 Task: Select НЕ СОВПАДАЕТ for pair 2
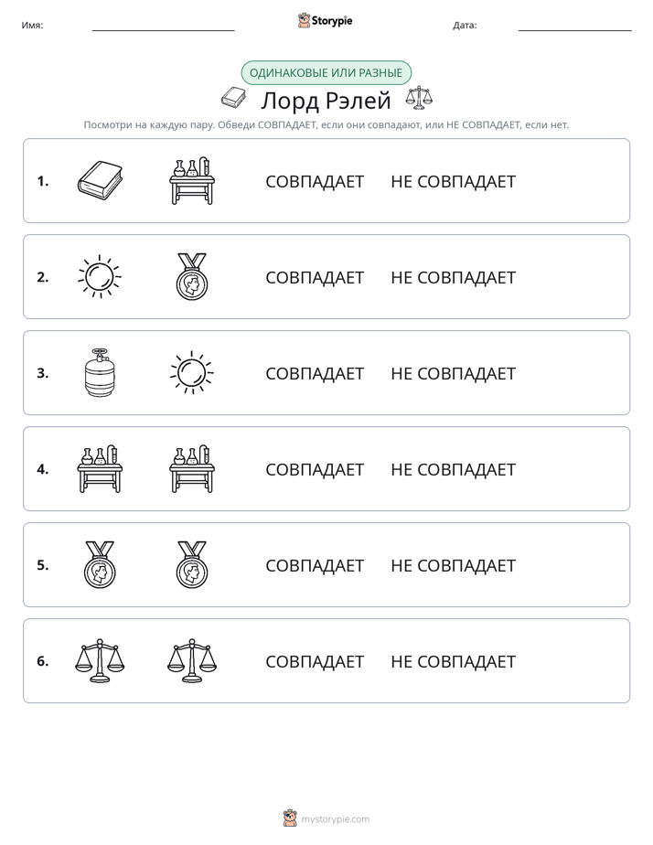pos(453,277)
